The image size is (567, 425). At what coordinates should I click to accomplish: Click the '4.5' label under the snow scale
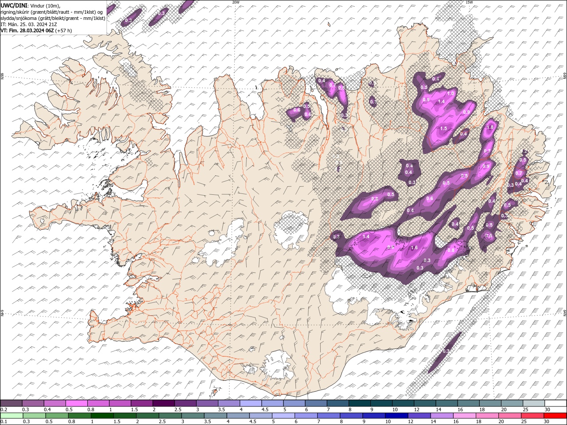pos(265,410)
